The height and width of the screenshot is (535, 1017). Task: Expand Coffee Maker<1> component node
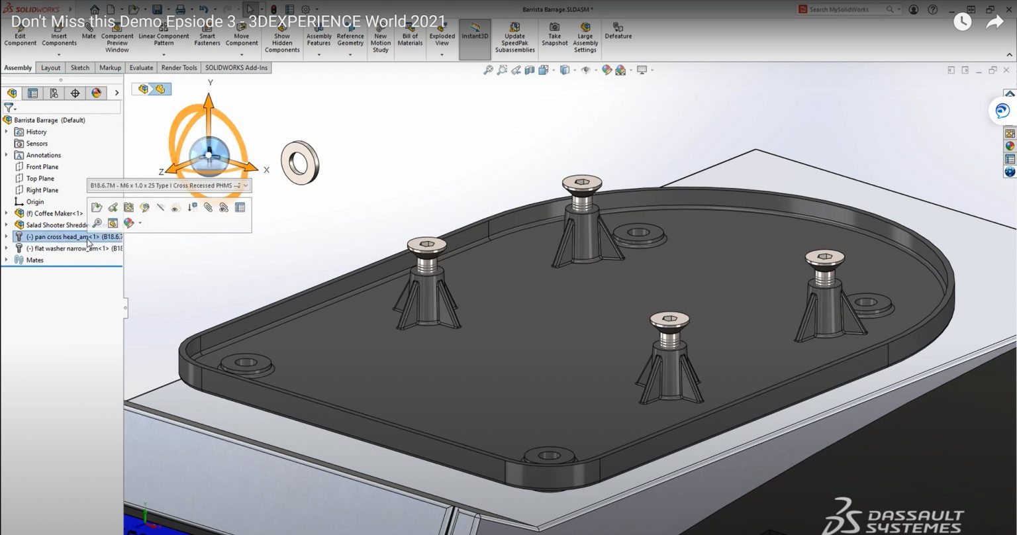[x=7, y=213]
